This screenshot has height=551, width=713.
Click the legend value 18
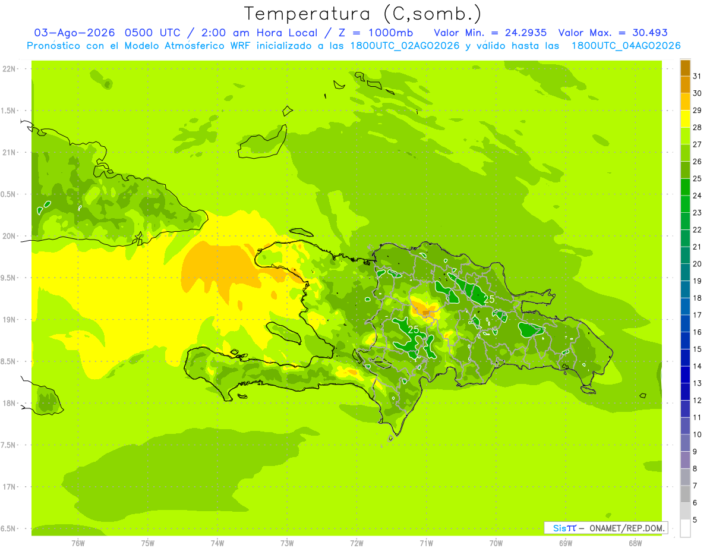(698, 298)
